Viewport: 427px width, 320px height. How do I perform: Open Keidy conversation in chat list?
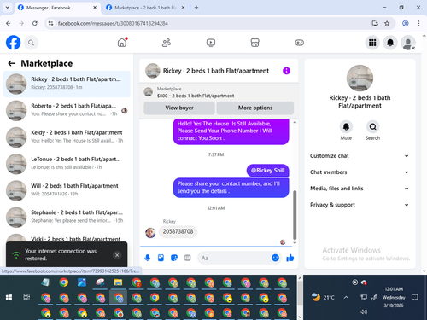67,137
